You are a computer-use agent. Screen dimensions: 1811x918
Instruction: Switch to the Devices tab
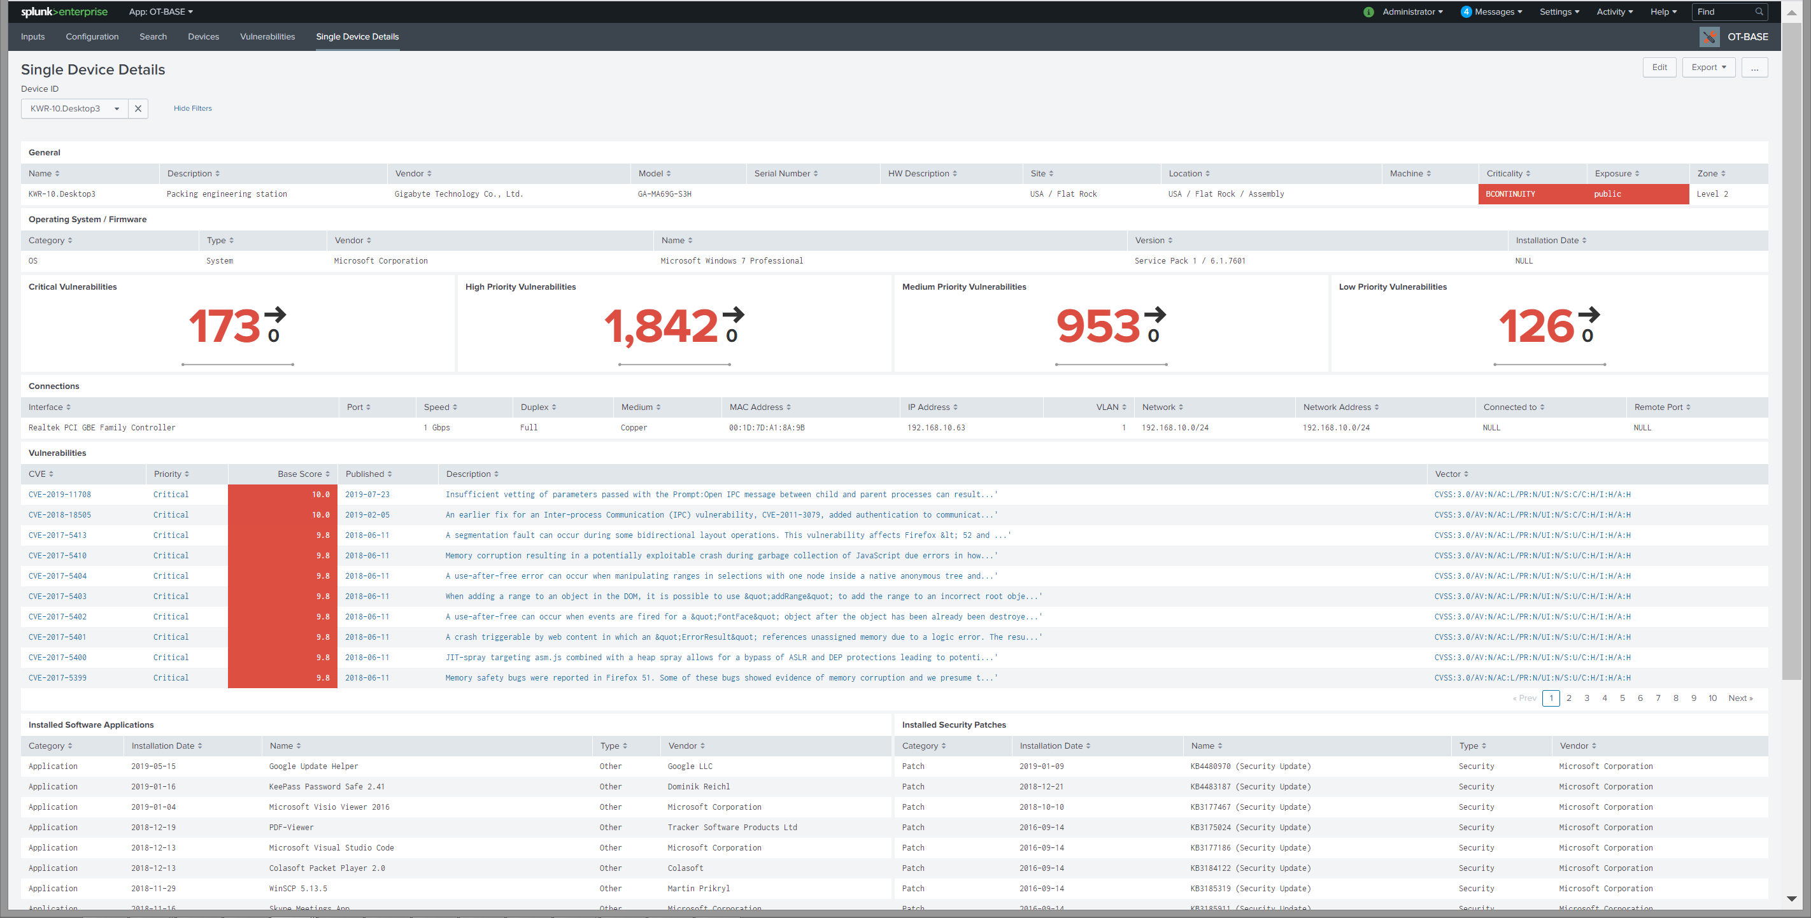pos(203,36)
